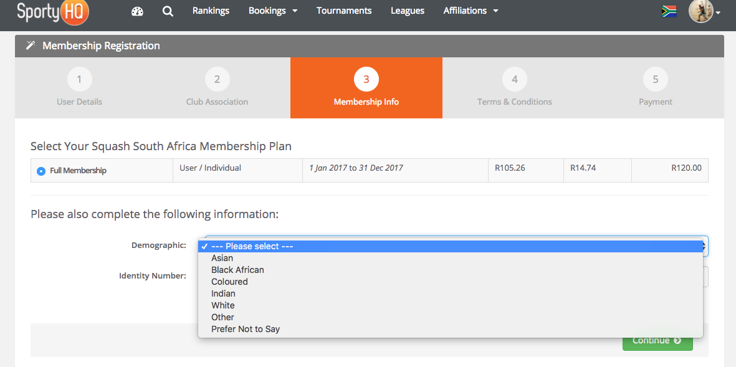Screen dimensions: 736x367
Task: Expand the Bookings dropdown menu
Action: [x=273, y=11]
